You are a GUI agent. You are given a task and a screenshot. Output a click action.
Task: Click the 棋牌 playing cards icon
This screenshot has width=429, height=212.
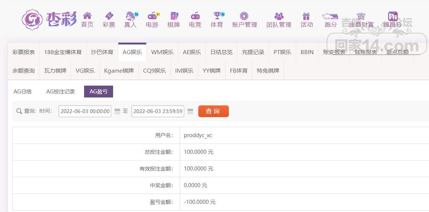[174, 16]
